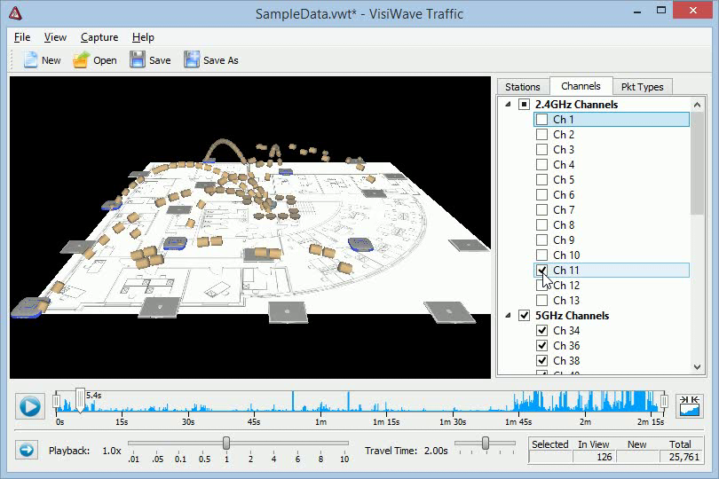Enable the Ch 1 checkbox
Screen dimensions: 719x479
[542, 120]
